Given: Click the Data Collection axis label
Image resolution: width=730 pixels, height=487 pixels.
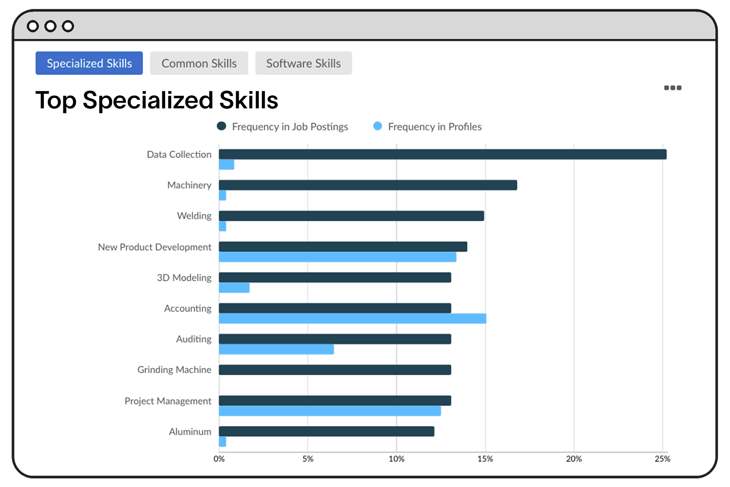Looking at the screenshot, I should coord(179,155).
